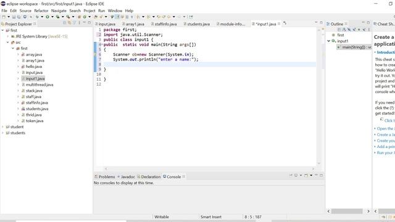Viewport: 395px width, 222px height.
Task: Switch to the Javadoc tab
Action: click(126, 177)
